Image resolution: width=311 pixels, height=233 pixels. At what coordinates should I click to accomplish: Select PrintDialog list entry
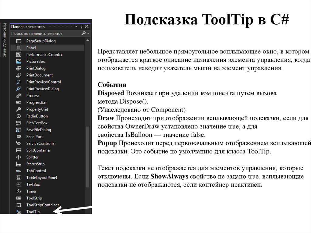[36, 68]
